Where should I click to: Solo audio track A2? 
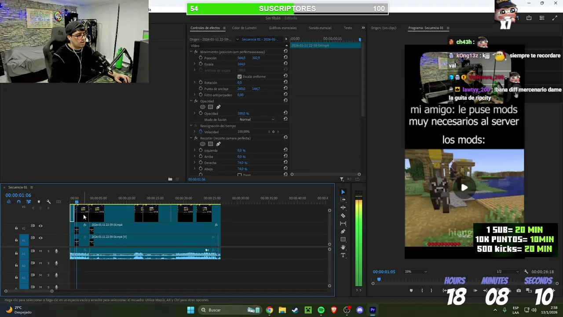click(x=48, y=263)
